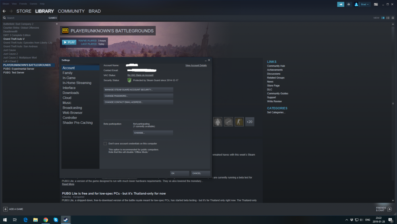Open Task View on the taskbar
The image size is (397, 224).
coord(15,220)
